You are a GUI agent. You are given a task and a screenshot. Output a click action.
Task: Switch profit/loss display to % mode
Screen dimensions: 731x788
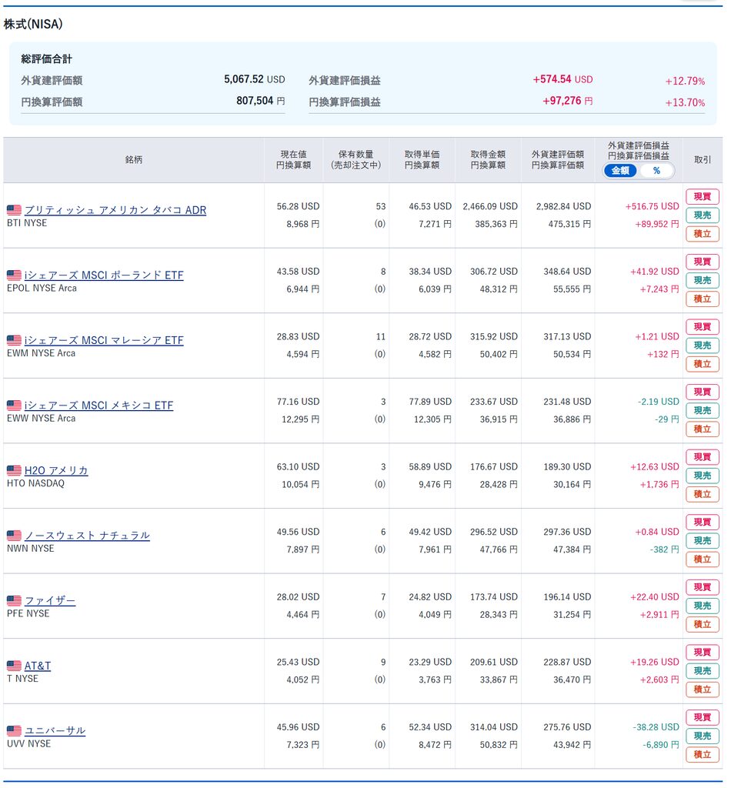[x=656, y=171]
